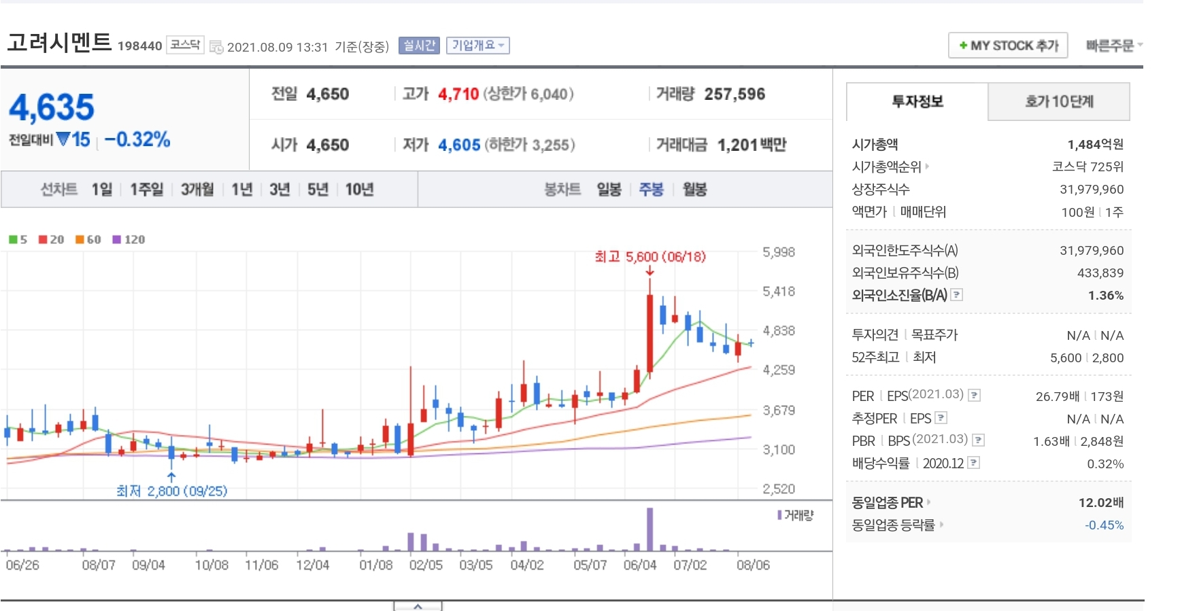Select the 10년 line chart period

[x=359, y=190]
